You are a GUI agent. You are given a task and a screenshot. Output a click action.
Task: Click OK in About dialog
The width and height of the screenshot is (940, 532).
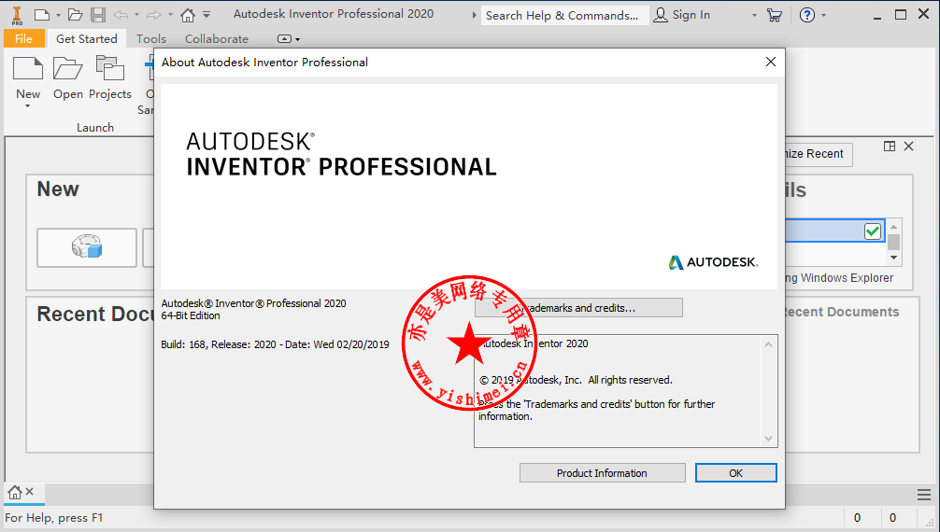[x=735, y=472]
